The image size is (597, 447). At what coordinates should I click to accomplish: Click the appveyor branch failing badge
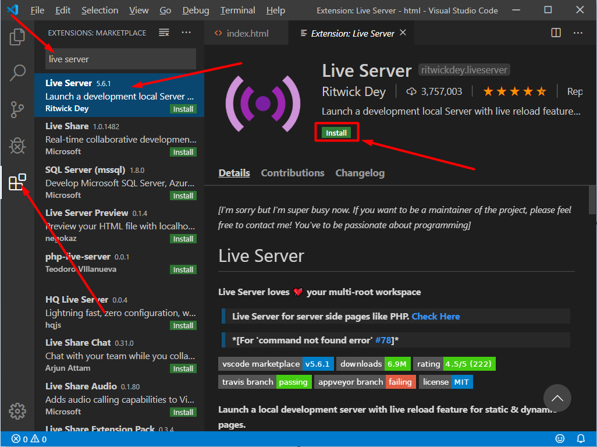pyautogui.click(x=365, y=382)
